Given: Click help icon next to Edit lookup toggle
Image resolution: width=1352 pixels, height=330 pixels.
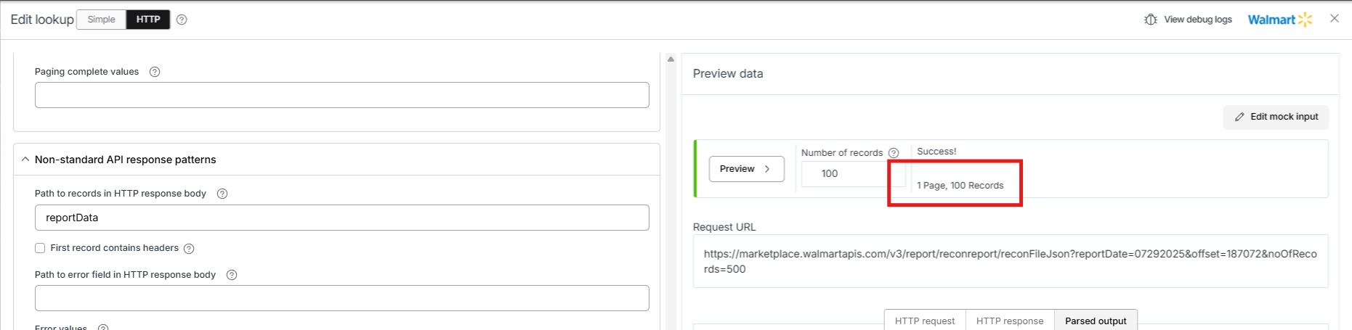Looking at the screenshot, I should 182,20.
